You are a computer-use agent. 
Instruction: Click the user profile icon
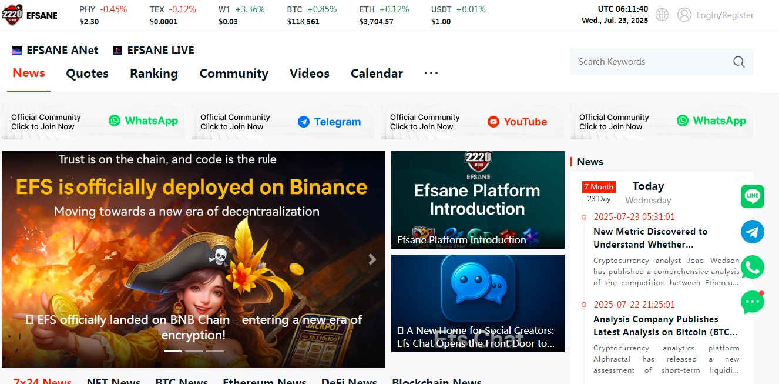tap(684, 15)
